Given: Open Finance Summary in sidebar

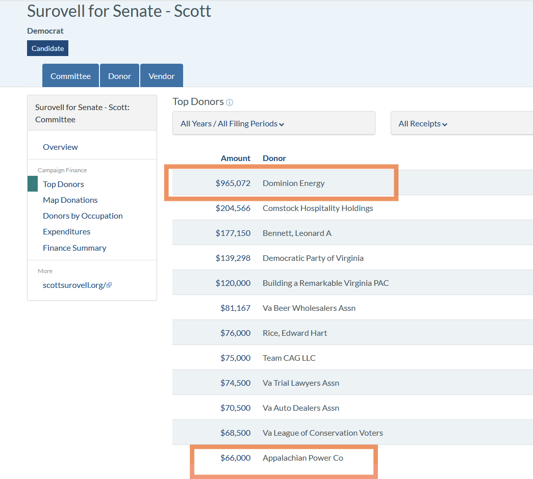Looking at the screenshot, I should [x=74, y=248].
